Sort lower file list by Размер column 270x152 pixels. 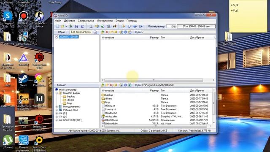tap(154, 90)
